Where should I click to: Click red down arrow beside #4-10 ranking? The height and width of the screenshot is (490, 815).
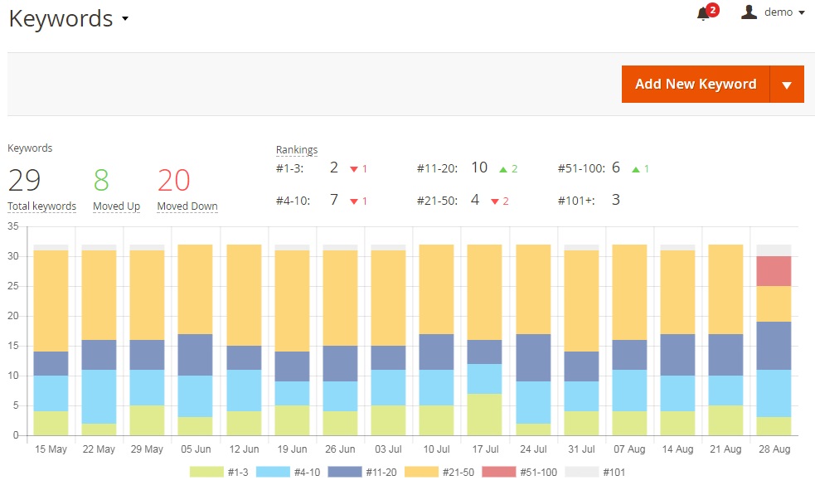(x=354, y=201)
